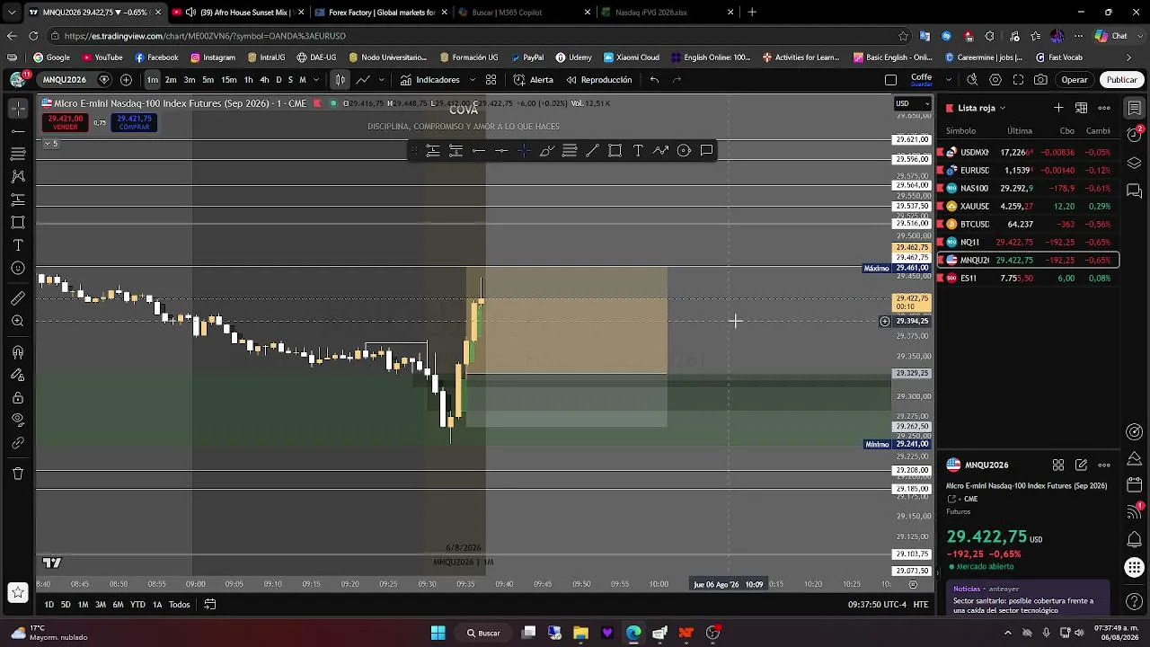This screenshot has height=647, width=1150.
Task: Create an alert with Alerta button
Action: 534,80
